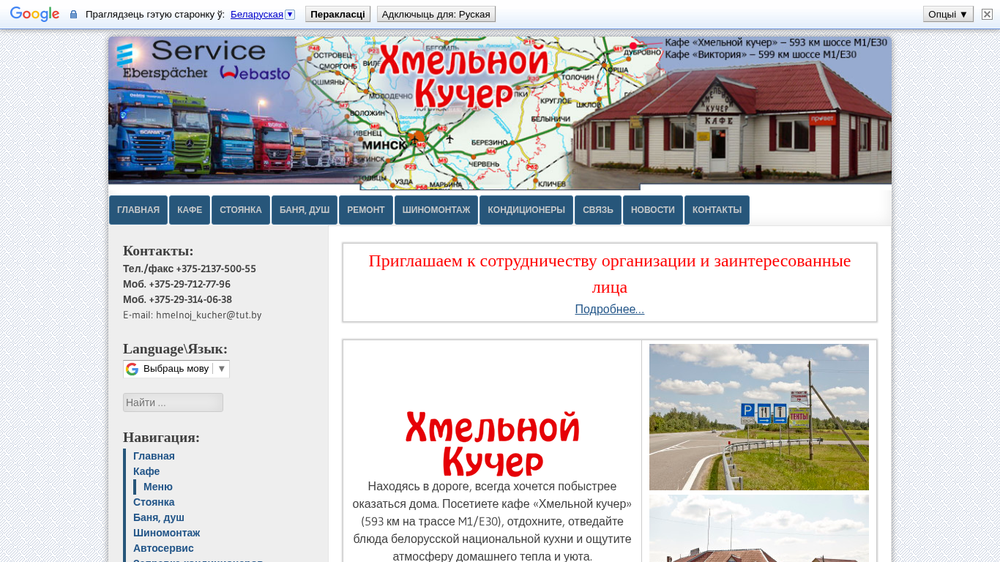Close the Google Translate bar
The height and width of the screenshot is (562, 1000).
(987, 14)
